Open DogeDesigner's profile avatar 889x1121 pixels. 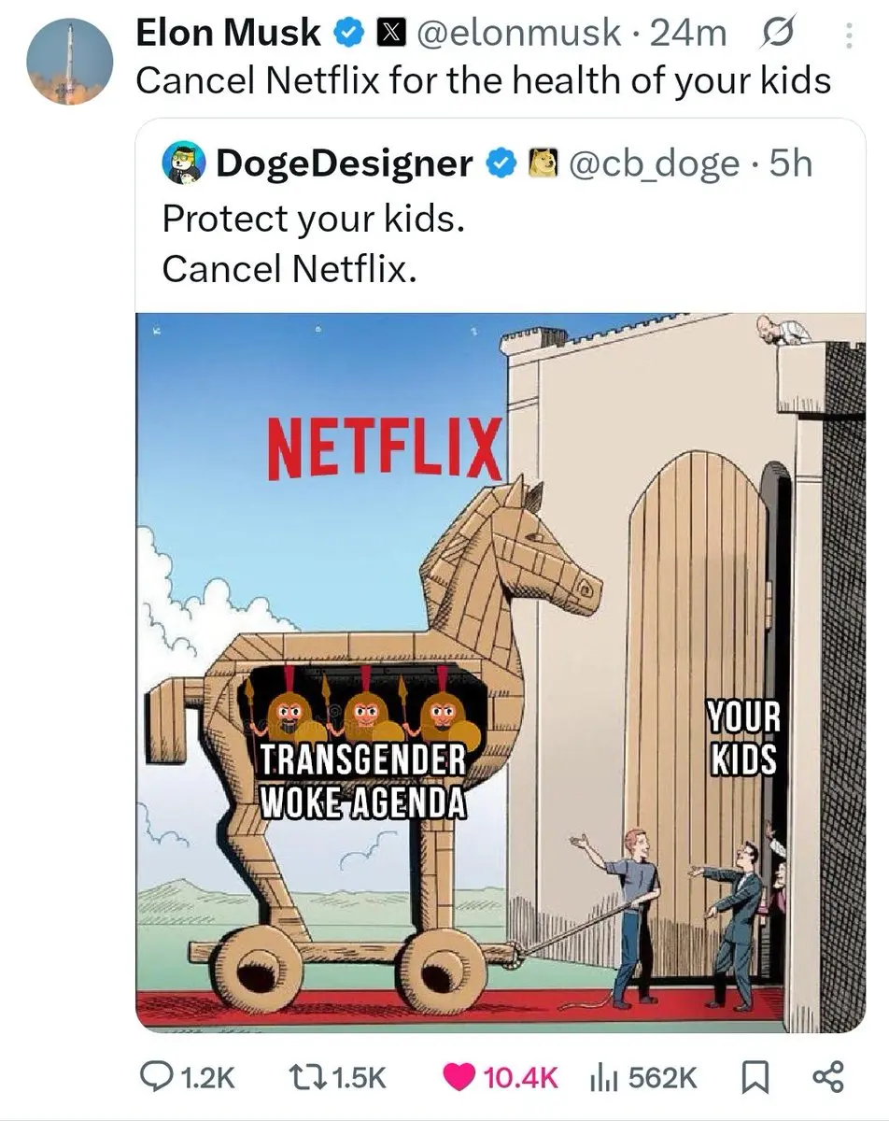click(x=184, y=164)
